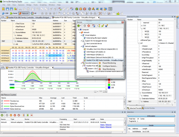This screenshot has width=179, height=137.
Task: Click the orange Pause icon in main toolbar
Action: (x=81, y=9)
